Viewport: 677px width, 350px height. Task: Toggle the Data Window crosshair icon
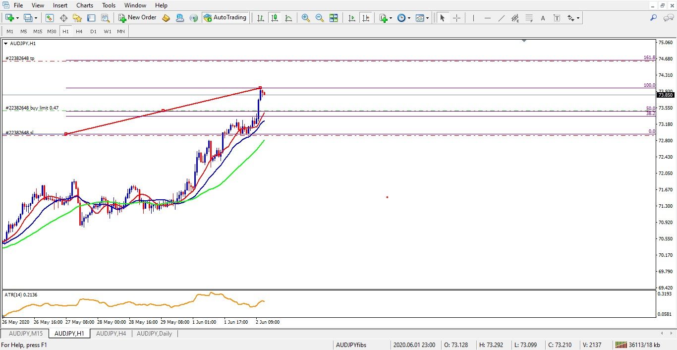63,18
